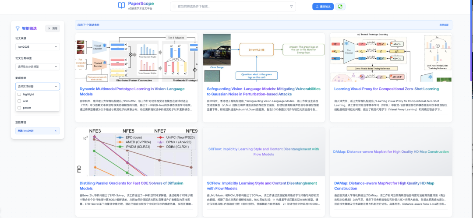Focus the paper search input field
The height and width of the screenshot is (218, 473).
point(232,7)
